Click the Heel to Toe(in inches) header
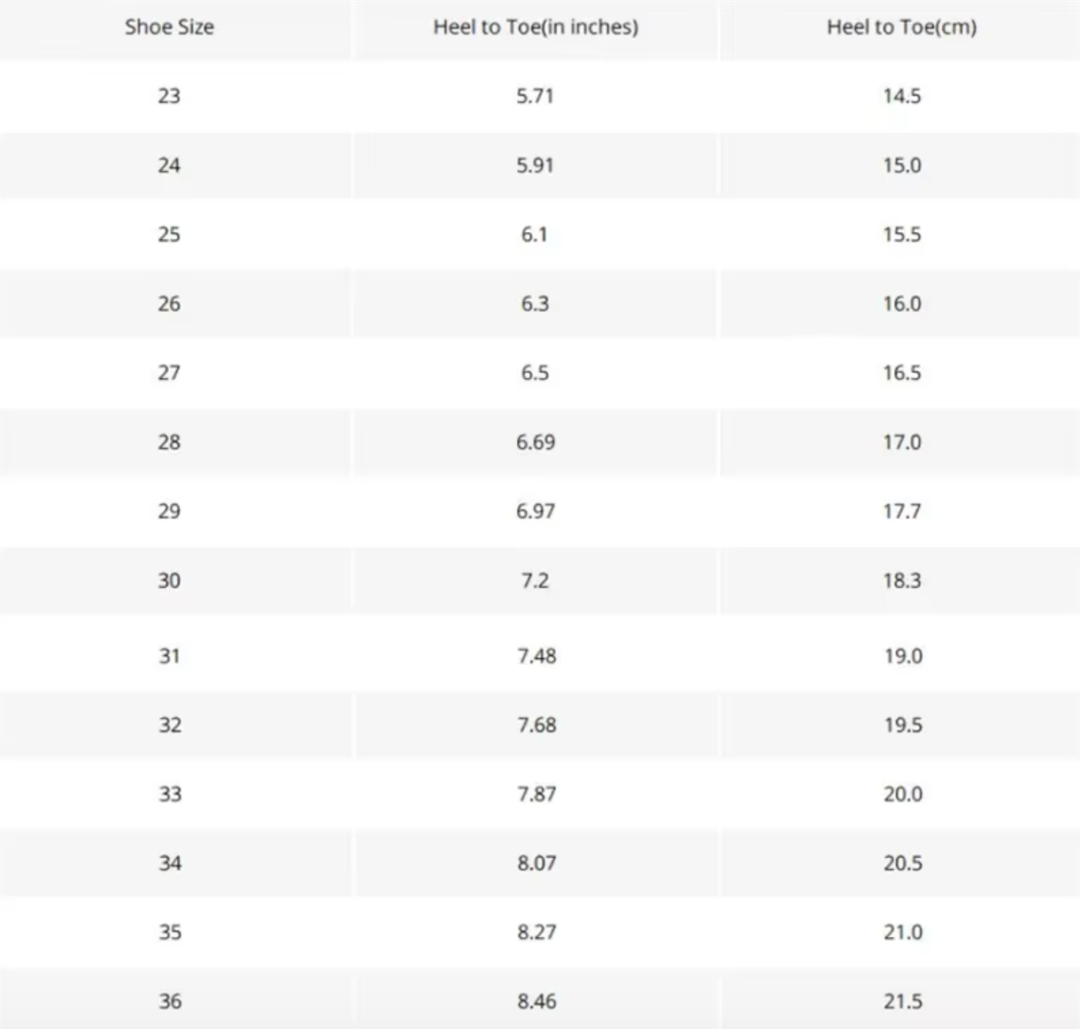Screen dimensions: 1080x1029 coord(536,27)
